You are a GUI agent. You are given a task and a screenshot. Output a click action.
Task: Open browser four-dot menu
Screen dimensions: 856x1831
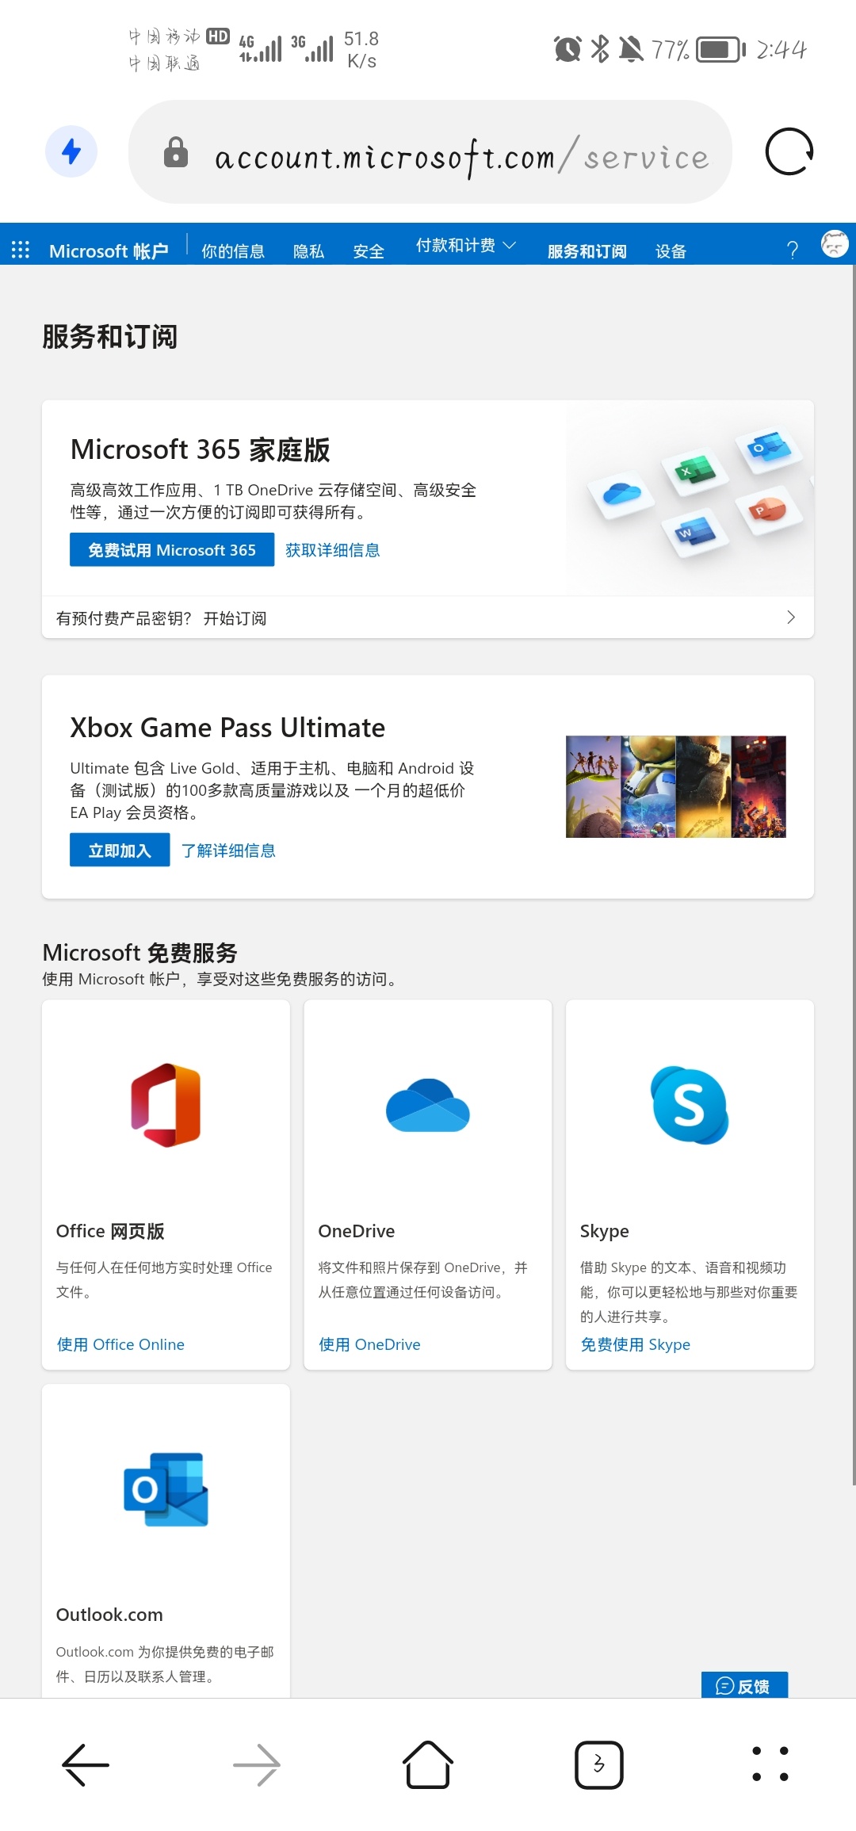tap(770, 1764)
